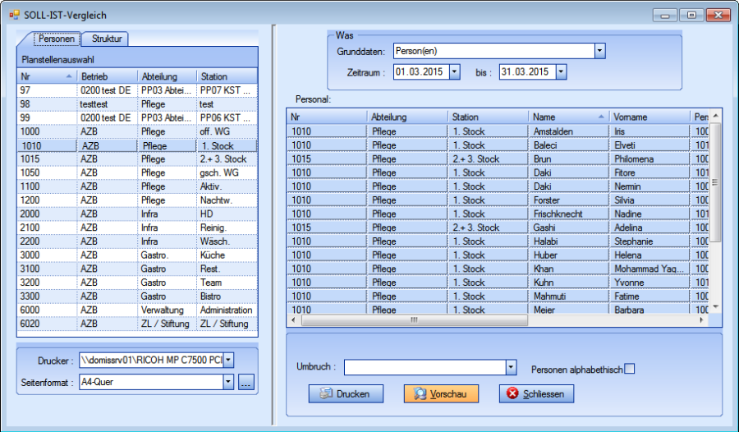The width and height of the screenshot is (739, 432).
Task: Click the Abteilung header in Personal table
Action: coord(406,117)
